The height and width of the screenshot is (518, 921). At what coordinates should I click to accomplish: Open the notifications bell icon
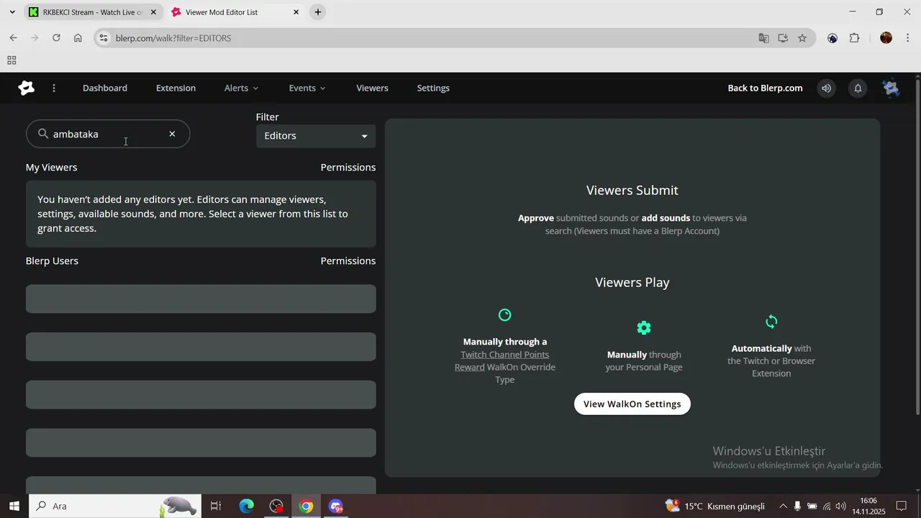pyautogui.click(x=858, y=88)
